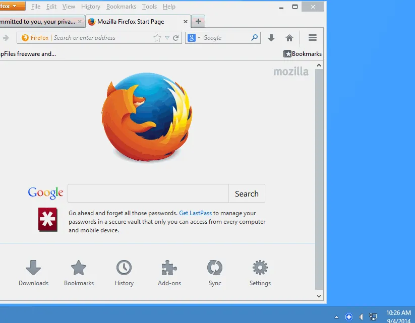This screenshot has width=415, height=323.
Task: Open the taskbar clock showing 10:26 AM
Action: pos(398,316)
